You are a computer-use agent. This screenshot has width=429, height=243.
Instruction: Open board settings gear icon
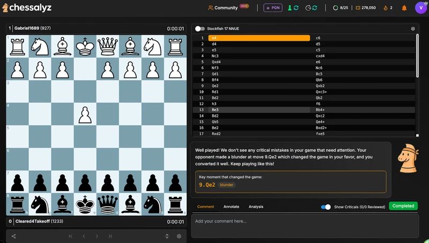[x=179, y=236]
